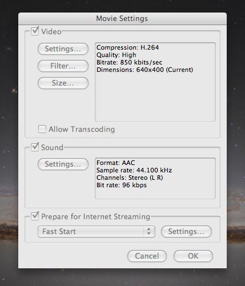Open the Fast Start dropdown menu
The image size is (245, 286).
click(x=97, y=232)
